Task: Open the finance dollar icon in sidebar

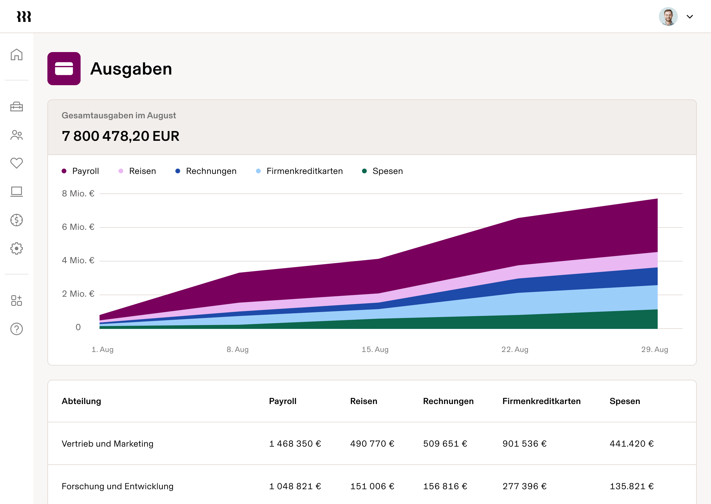Action: (17, 220)
